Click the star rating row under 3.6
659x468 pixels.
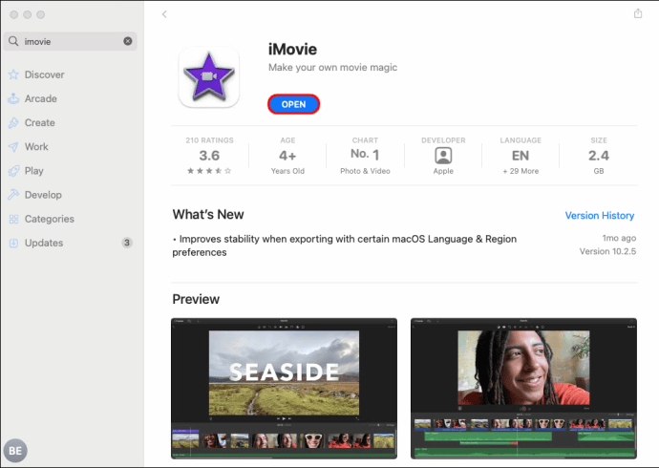(x=209, y=171)
